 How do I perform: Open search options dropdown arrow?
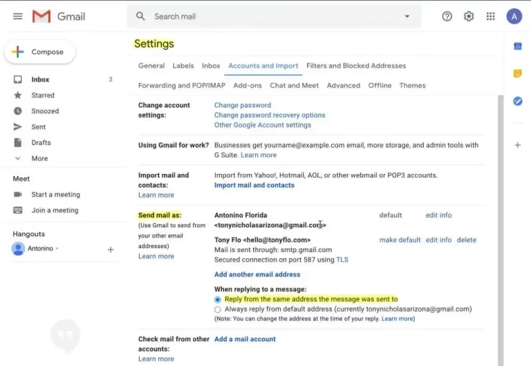[x=407, y=16]
